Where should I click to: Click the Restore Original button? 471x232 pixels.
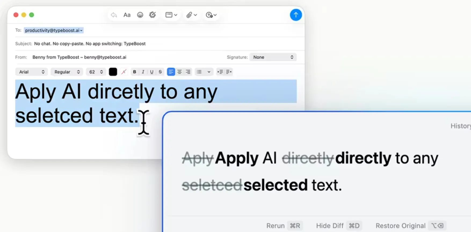pos(411,226)
